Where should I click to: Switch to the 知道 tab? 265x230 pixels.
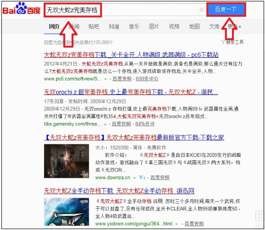coord(114,27)
